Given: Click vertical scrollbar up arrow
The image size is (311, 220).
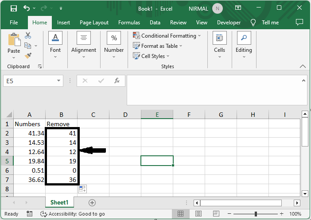Looking at the screenshot, I should tap(305, 114).
